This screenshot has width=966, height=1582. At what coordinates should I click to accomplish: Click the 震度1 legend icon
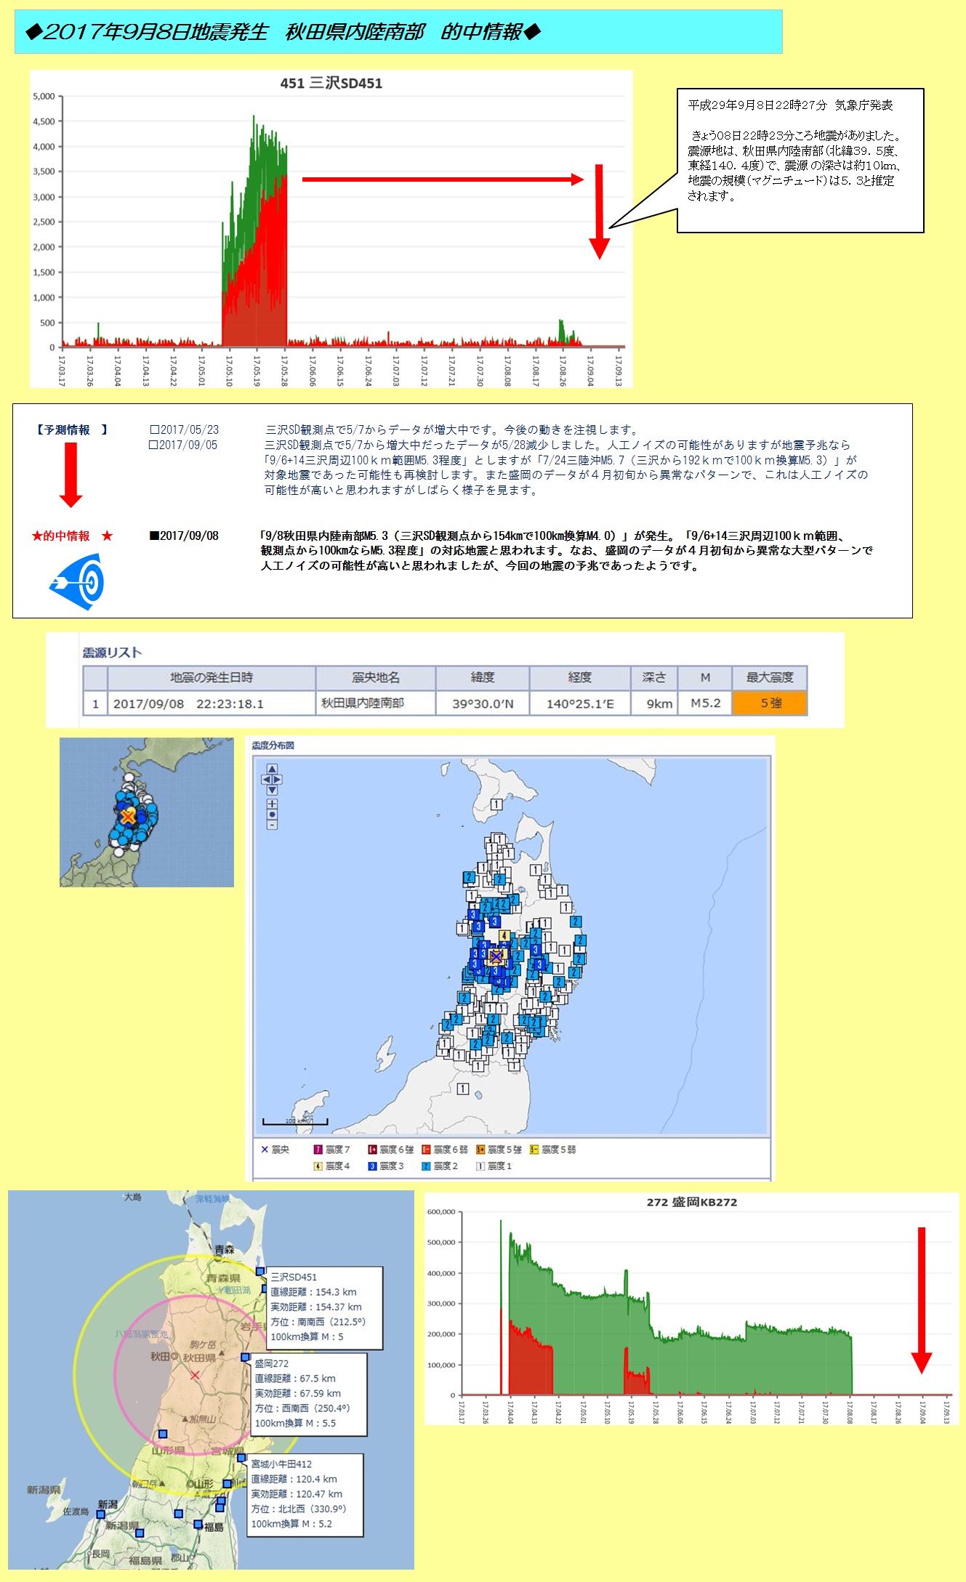tap(480, 1166)
